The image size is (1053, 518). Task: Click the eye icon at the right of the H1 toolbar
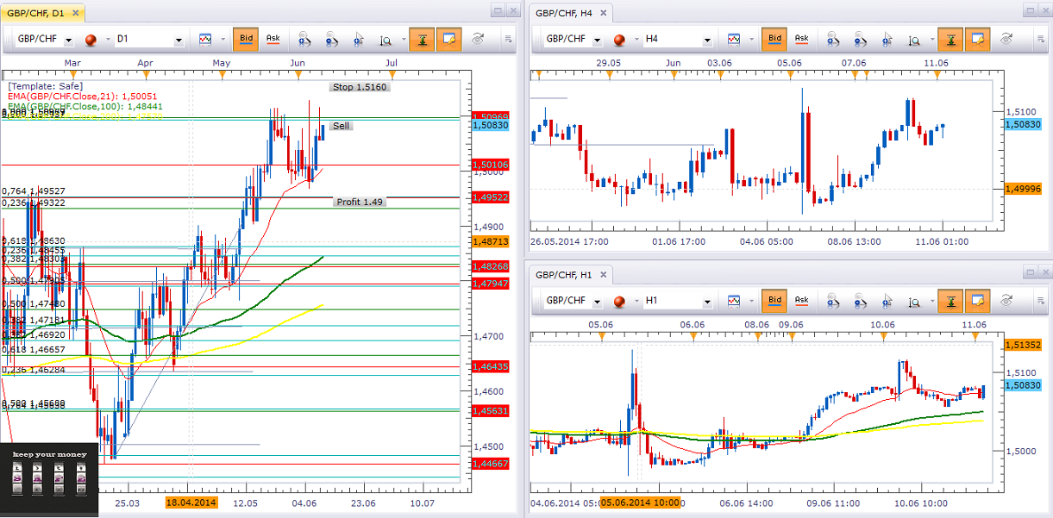tap(1007, 301)
